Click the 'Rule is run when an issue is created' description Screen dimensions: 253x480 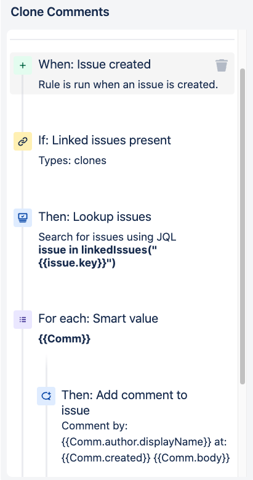(128, 85)
